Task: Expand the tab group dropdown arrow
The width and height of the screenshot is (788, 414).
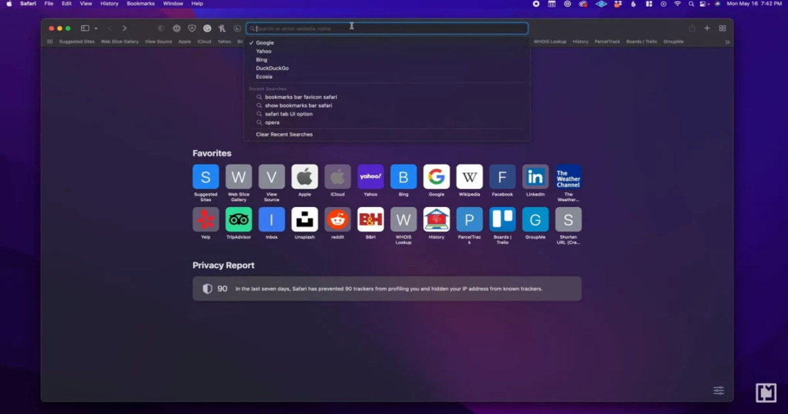Action: point(96,28)
